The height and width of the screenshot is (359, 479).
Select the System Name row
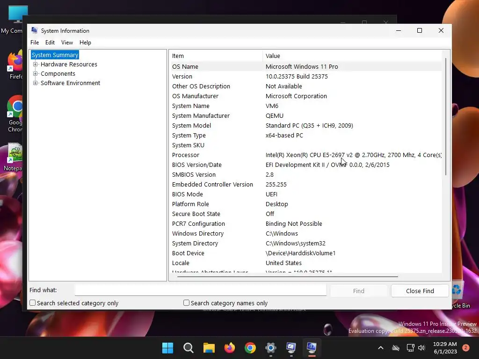306,106
